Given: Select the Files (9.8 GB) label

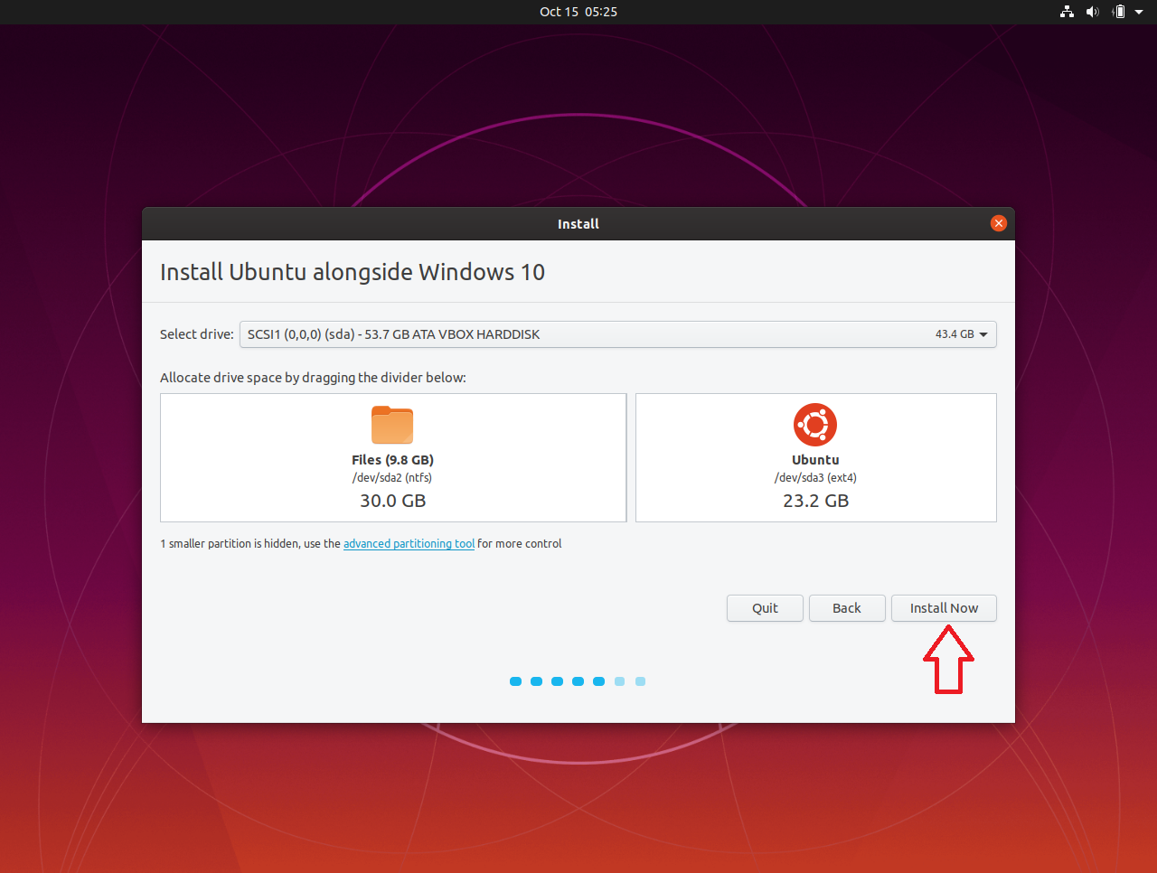Looking at the screenshot, I should coord(392,460).
